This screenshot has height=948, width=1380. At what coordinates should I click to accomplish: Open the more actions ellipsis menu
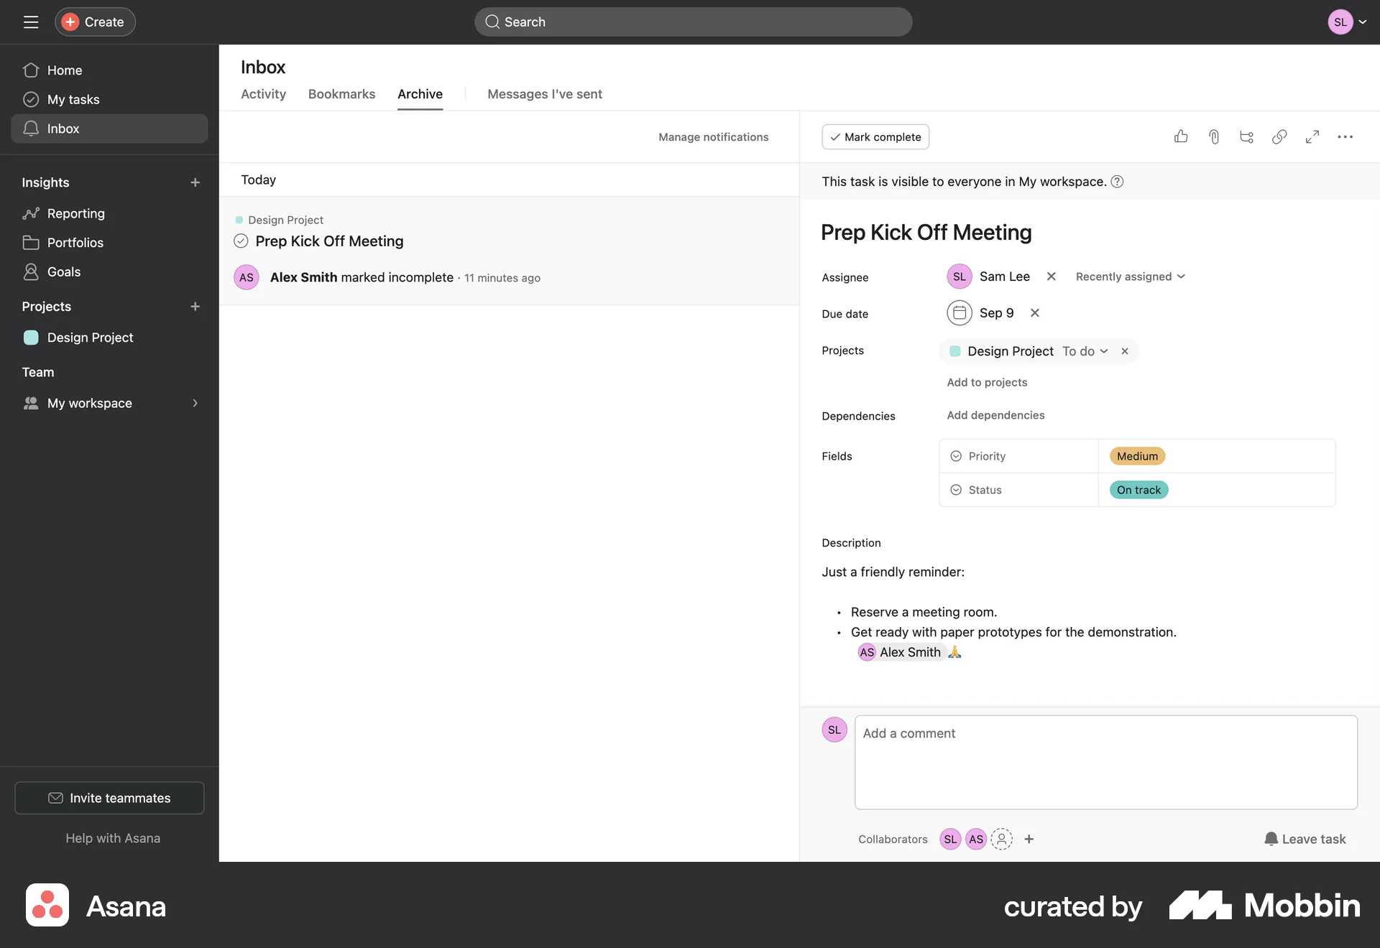click(x=1345, y=136)
